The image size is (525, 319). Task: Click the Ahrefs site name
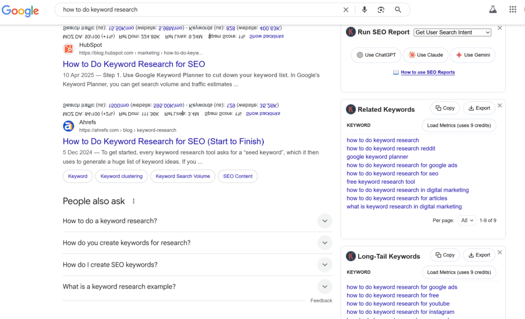click(87, 122)
